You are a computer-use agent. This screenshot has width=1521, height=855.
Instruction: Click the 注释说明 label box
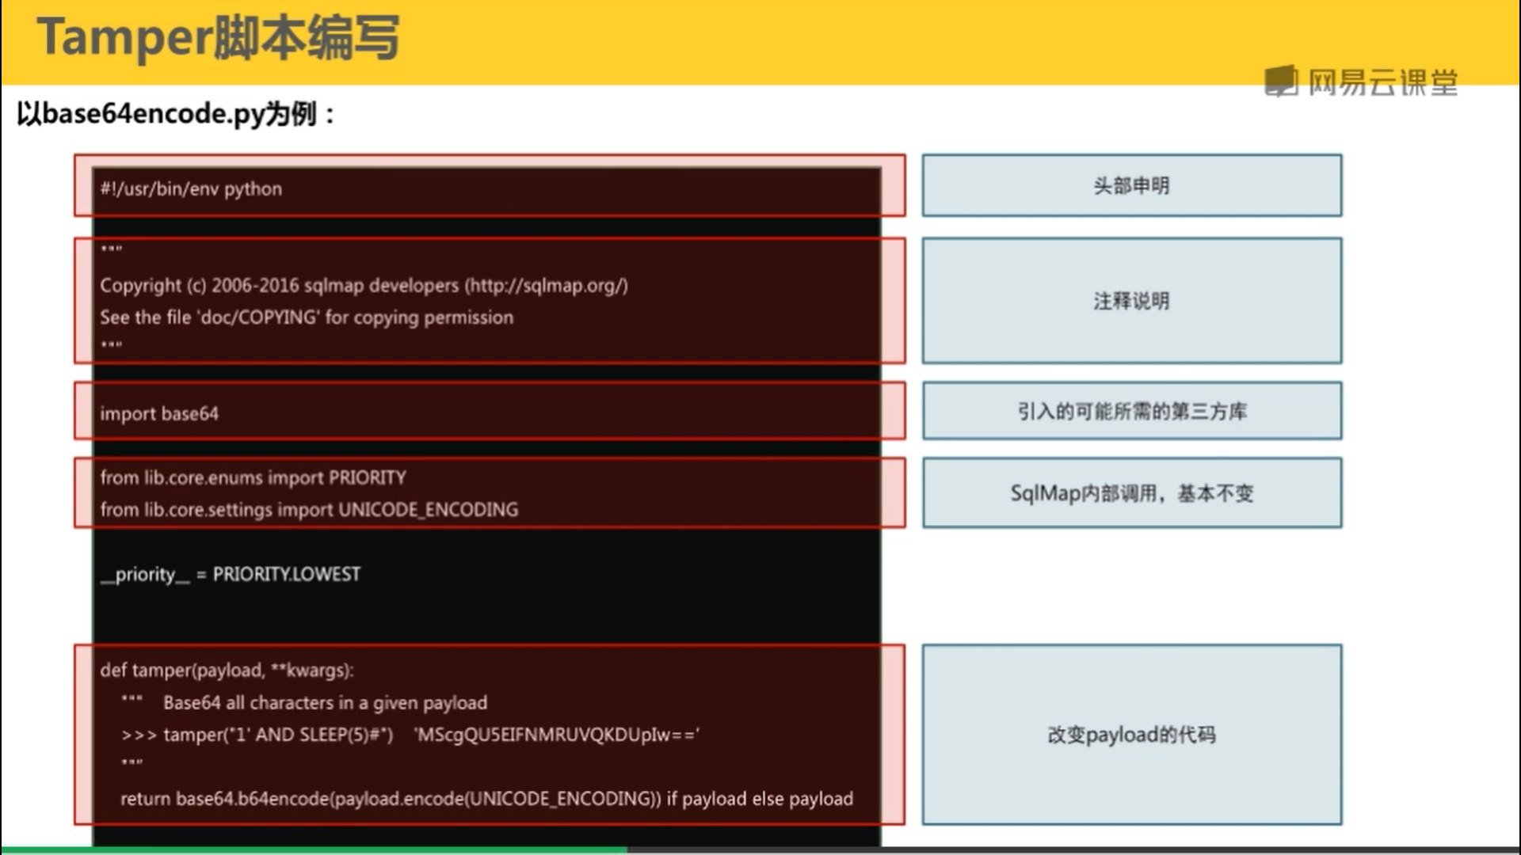coord(1131,301)
